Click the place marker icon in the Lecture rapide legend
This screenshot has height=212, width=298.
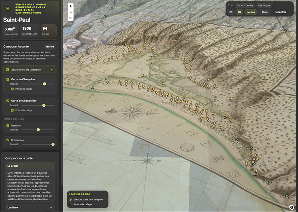click(71, 199)
